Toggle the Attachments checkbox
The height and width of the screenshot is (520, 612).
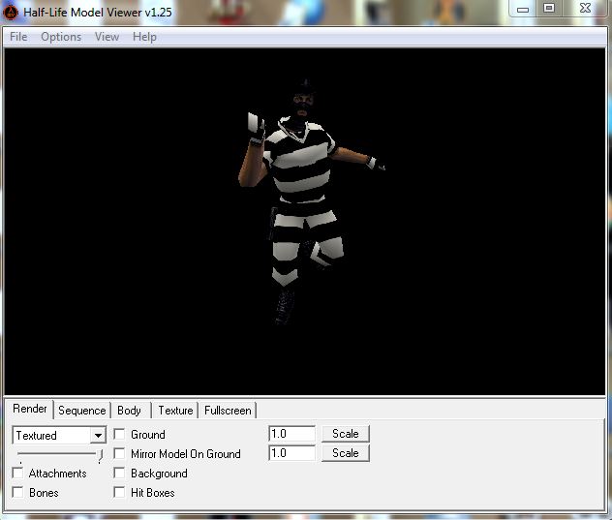click(x=18, y=474)
